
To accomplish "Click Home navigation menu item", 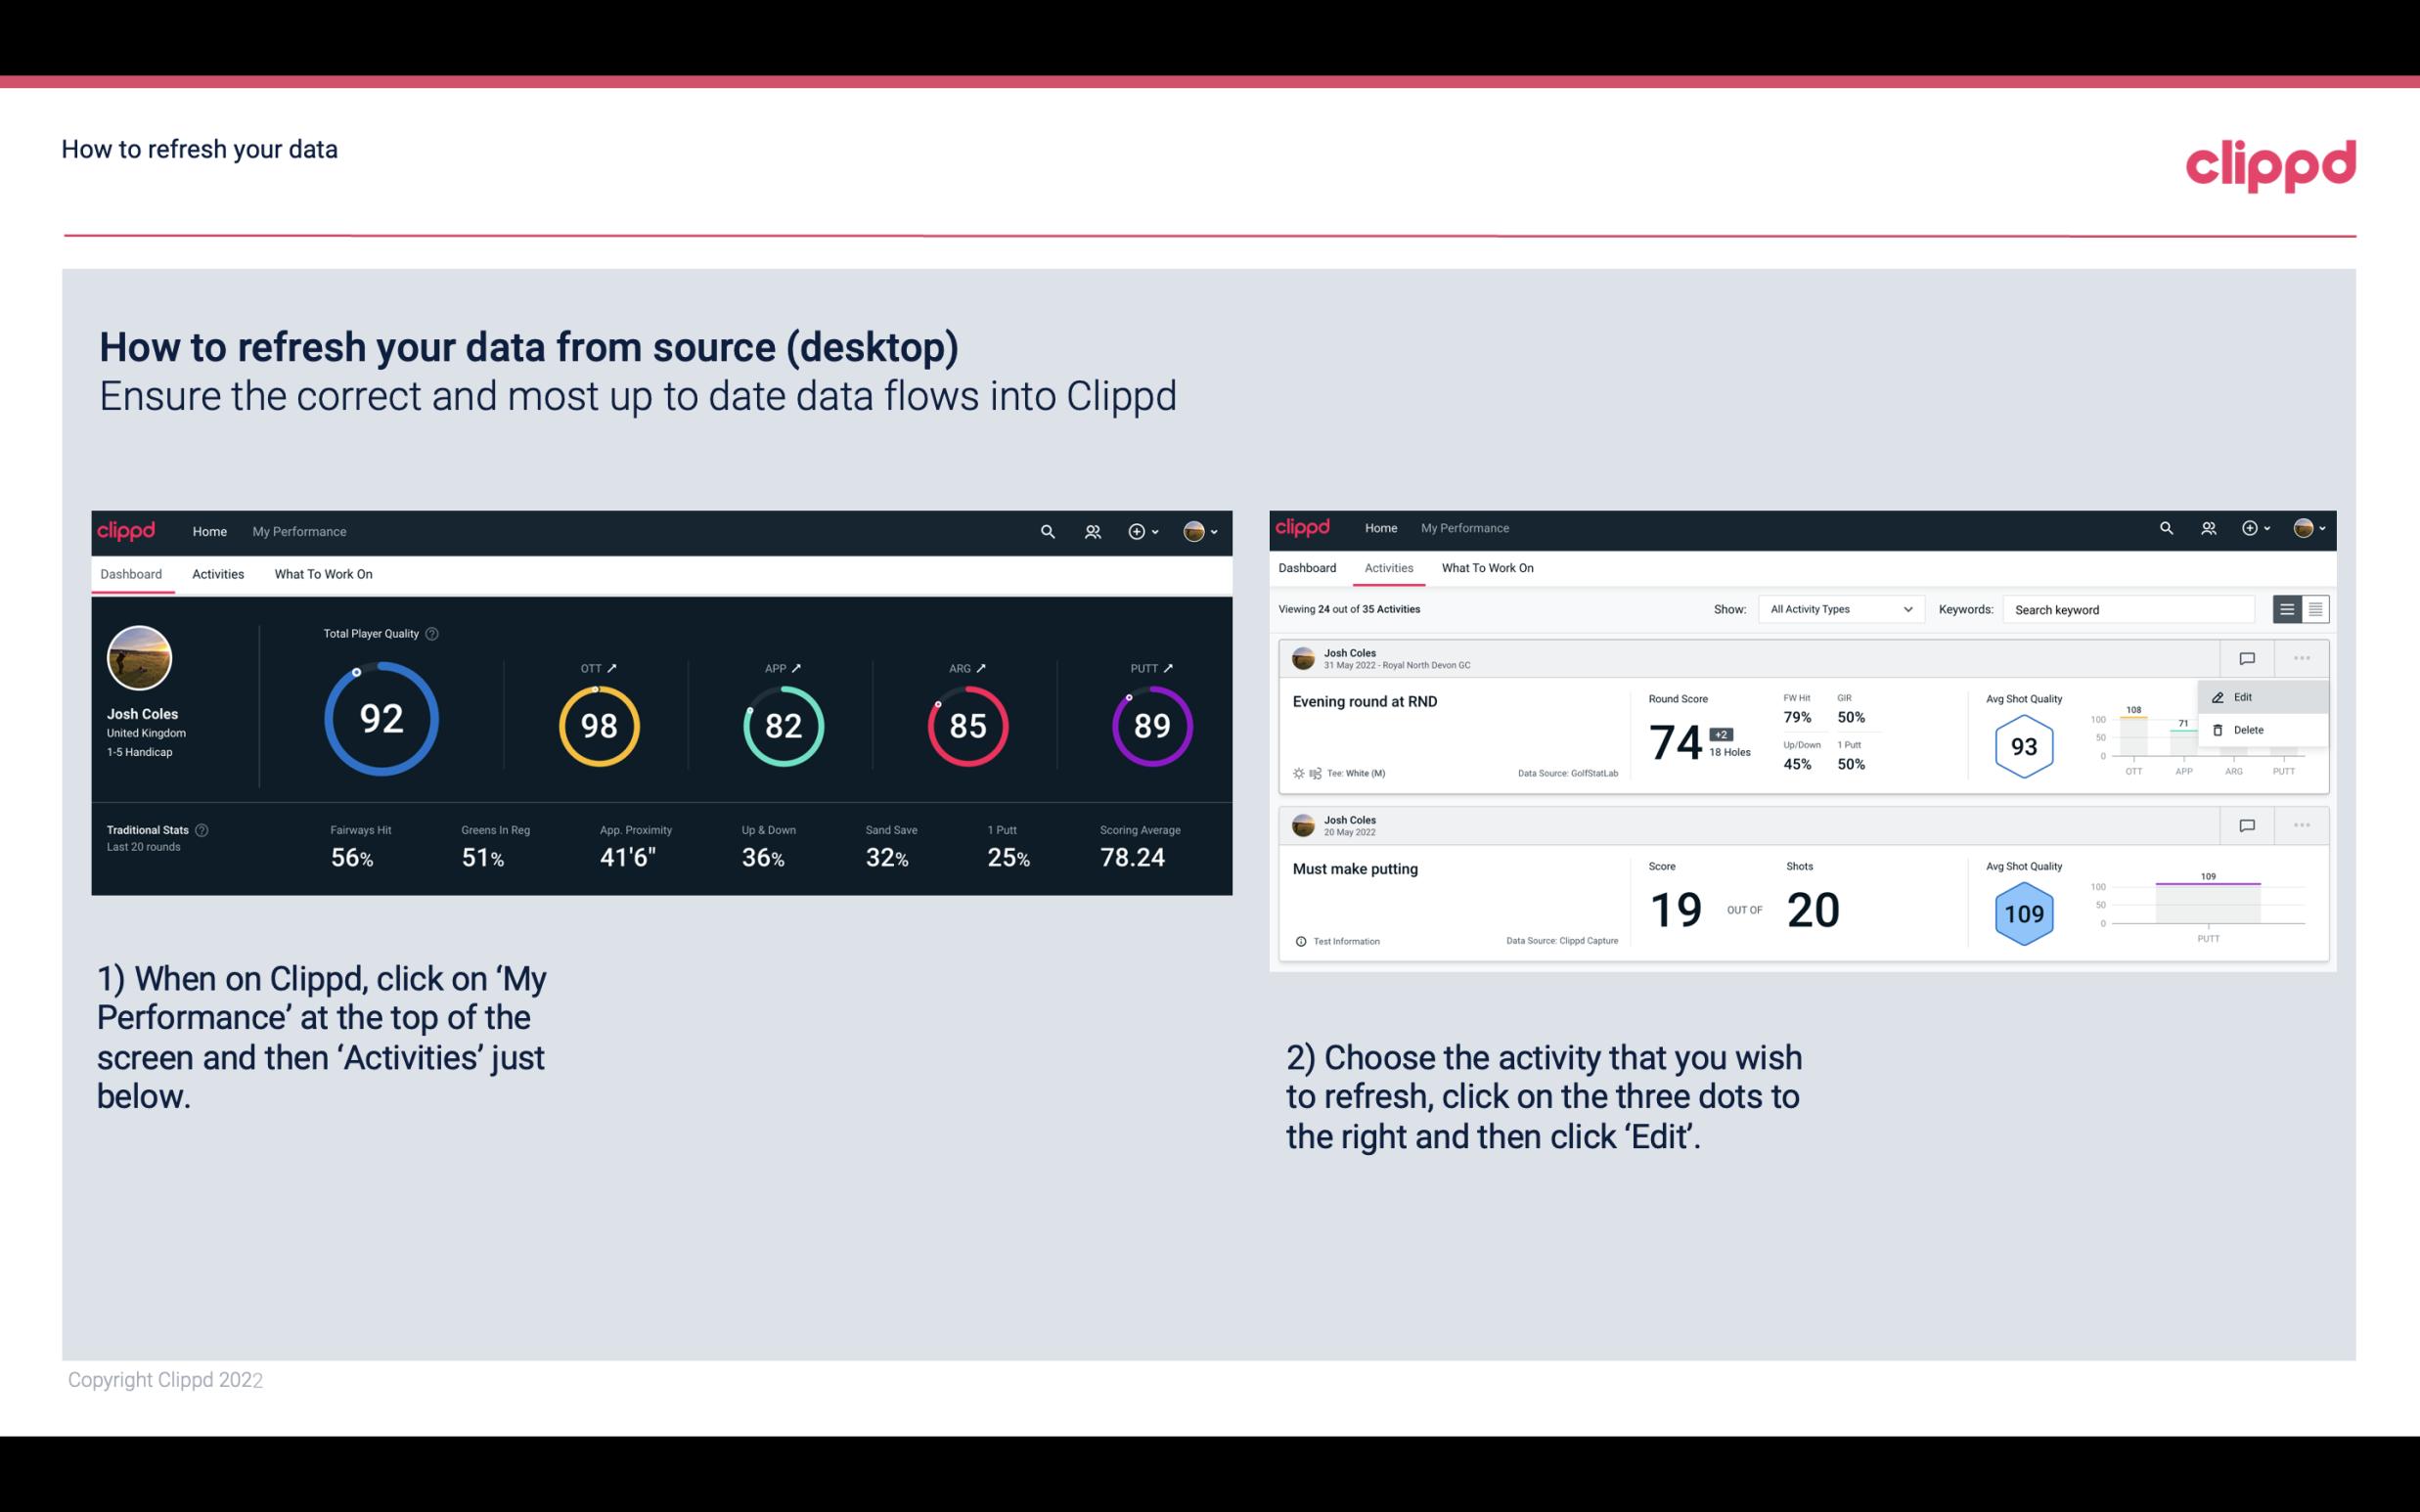I will (x=207, y=529).
